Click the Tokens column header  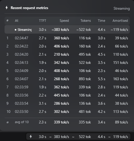tap(86, 21)
